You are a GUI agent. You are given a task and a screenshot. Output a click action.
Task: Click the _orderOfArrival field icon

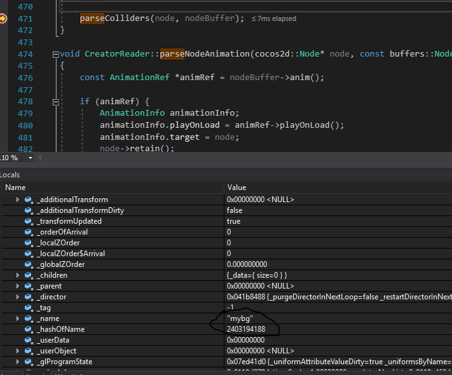point(29,232)
